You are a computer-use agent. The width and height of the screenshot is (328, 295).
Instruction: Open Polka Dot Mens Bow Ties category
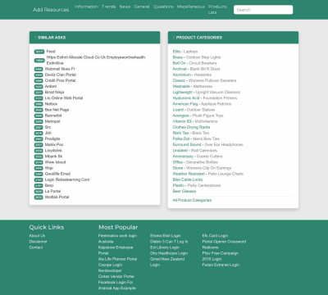(x=196, y=138)
